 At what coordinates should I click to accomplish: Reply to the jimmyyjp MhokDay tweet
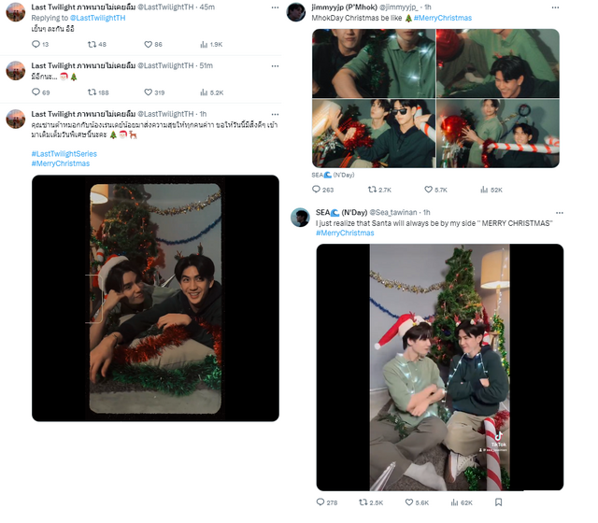[316, 189]
